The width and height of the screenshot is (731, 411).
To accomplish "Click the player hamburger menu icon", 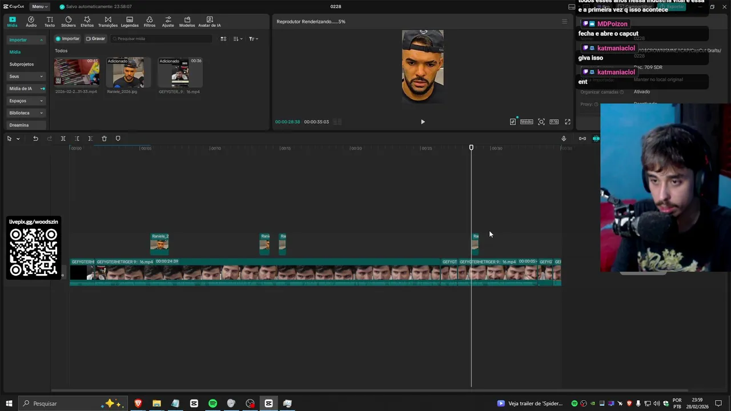I will (564, 22).
